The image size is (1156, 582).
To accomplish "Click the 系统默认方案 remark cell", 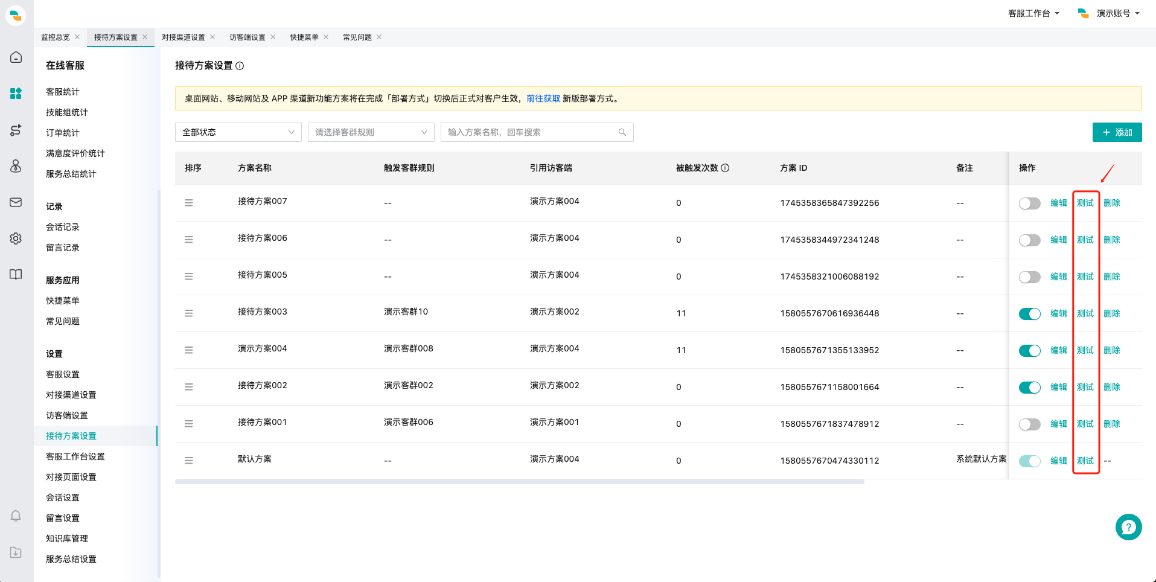I will [982, 459].
